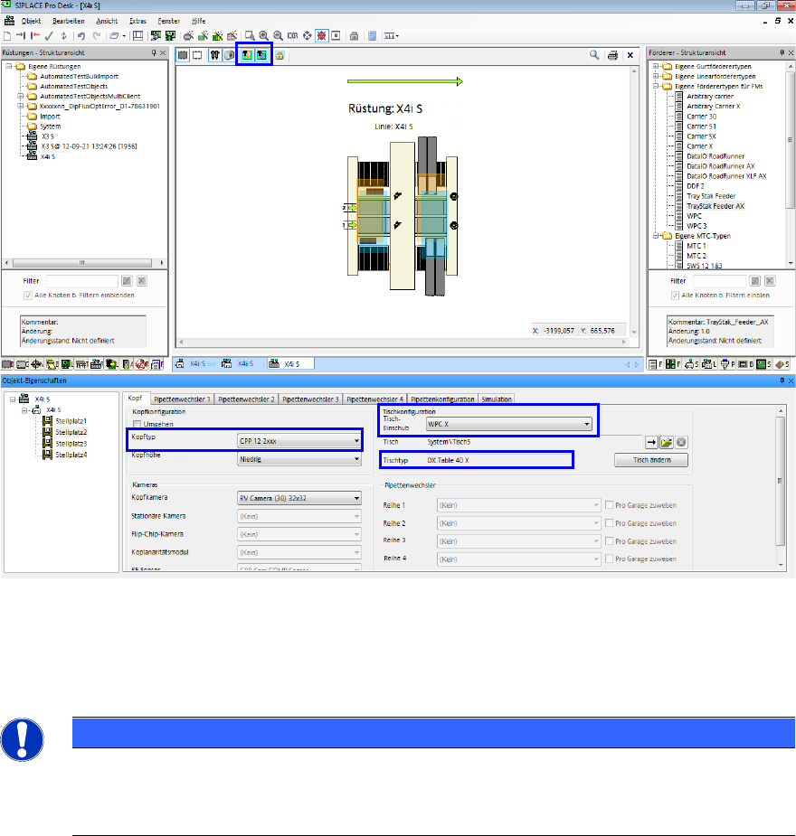Image resolution: width=796 pixels, height=836 pixels.
Task: Click the Filter input in Förderer panel
Action: pos(719,281)
